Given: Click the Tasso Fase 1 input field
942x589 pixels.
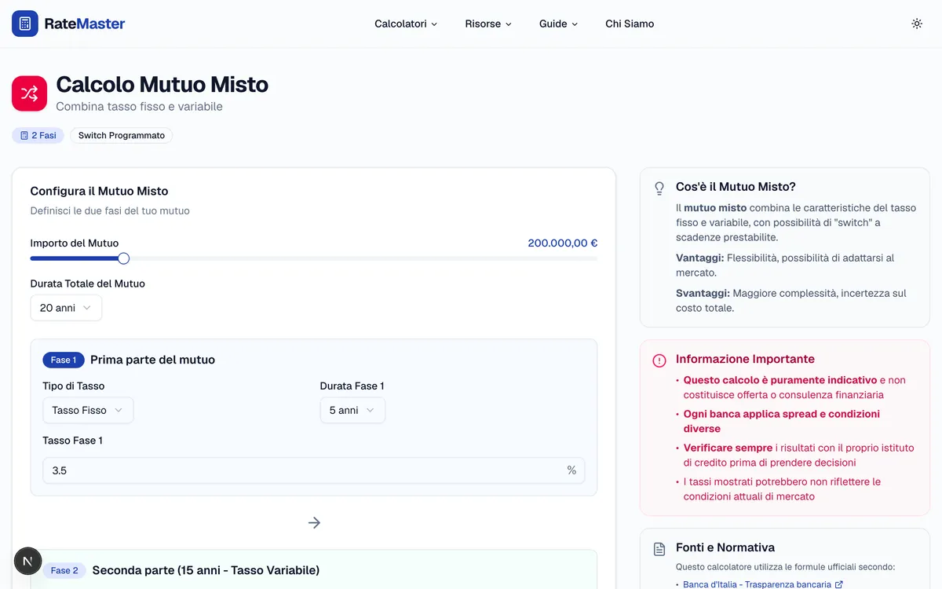Looking at the screenshot, I should click(x=314, y=470).
